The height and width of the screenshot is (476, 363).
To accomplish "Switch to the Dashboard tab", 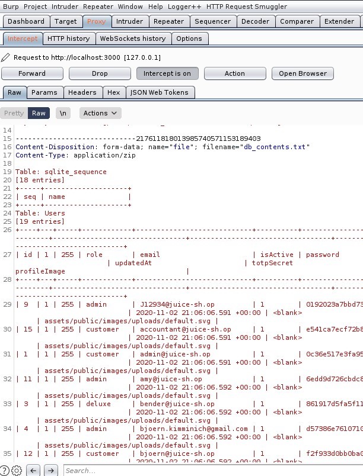I will (x=26, y=21).
